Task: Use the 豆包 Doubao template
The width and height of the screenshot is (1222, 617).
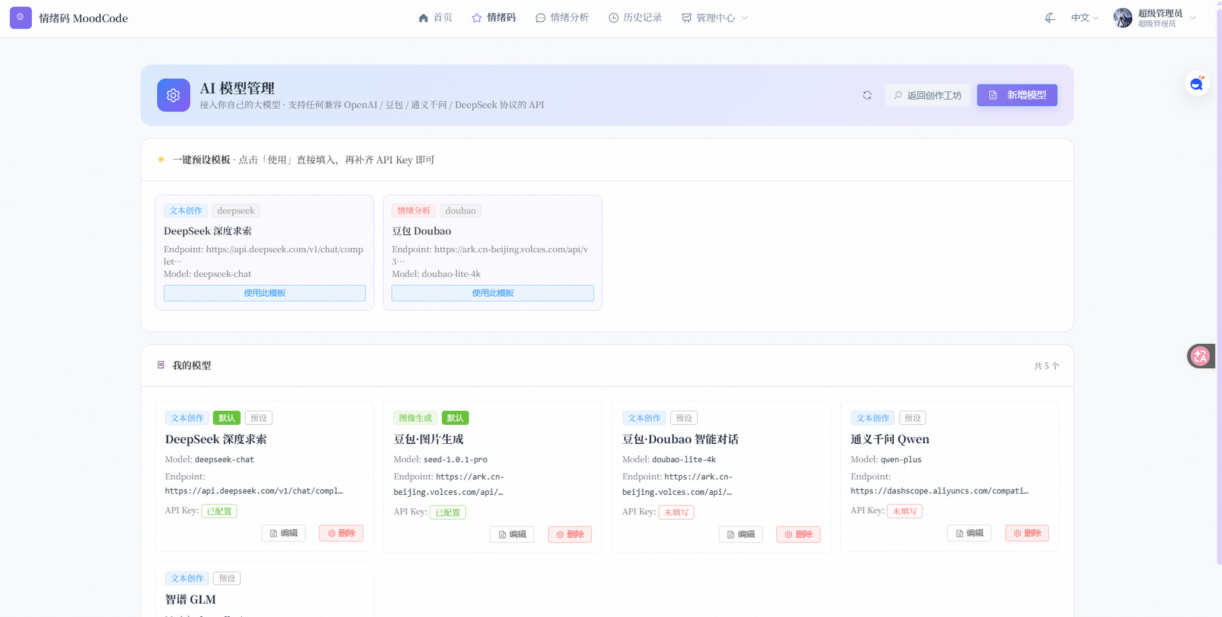Action: (493, 293)
